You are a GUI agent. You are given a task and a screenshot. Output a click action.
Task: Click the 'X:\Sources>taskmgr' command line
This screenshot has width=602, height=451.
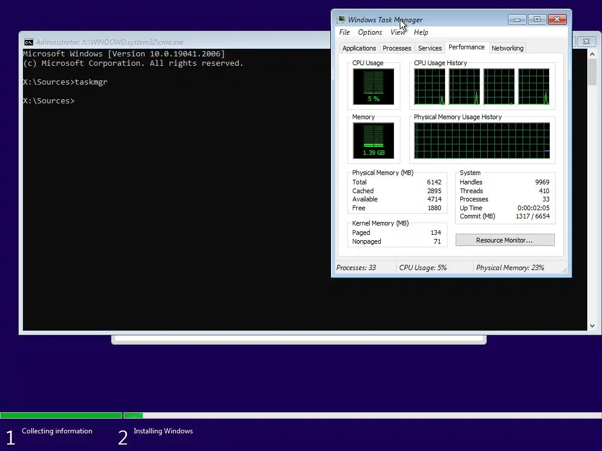pyautogui.click(x=65, y=82)
